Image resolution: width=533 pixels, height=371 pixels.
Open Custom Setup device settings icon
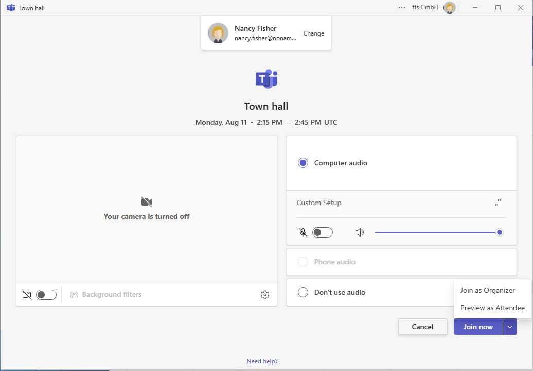point(498,203)
